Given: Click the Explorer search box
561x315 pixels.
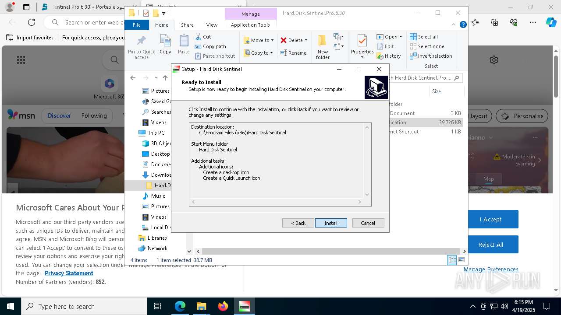Looking at the screenshot, I should point(426,78).
